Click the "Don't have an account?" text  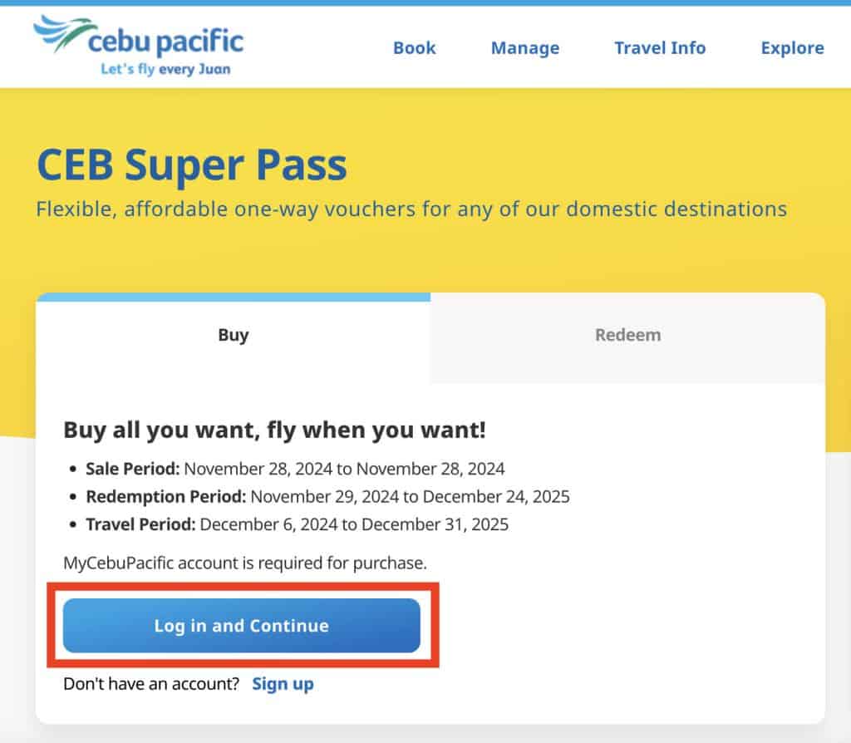[x=151, y=685]
